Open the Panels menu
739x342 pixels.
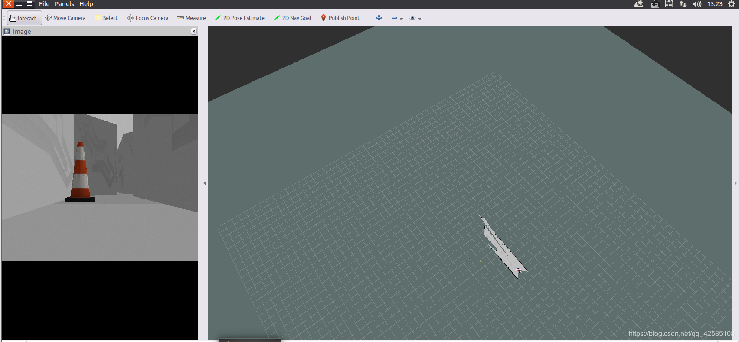click(x=64, y=4)
